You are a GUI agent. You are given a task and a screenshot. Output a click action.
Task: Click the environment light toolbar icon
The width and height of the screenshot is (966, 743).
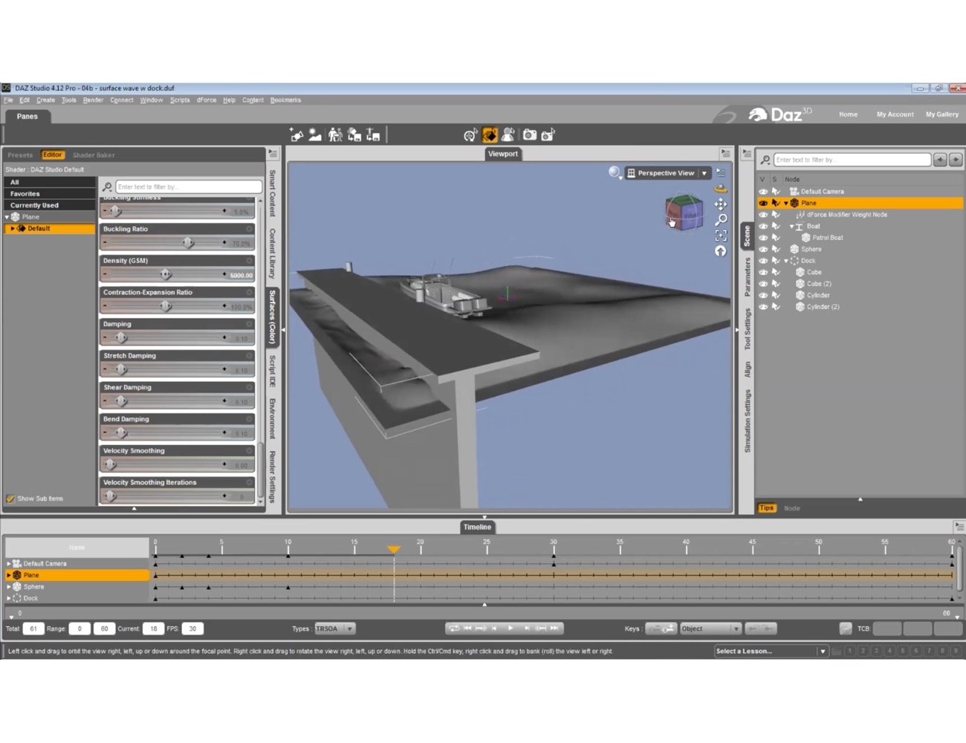point(315,134)
